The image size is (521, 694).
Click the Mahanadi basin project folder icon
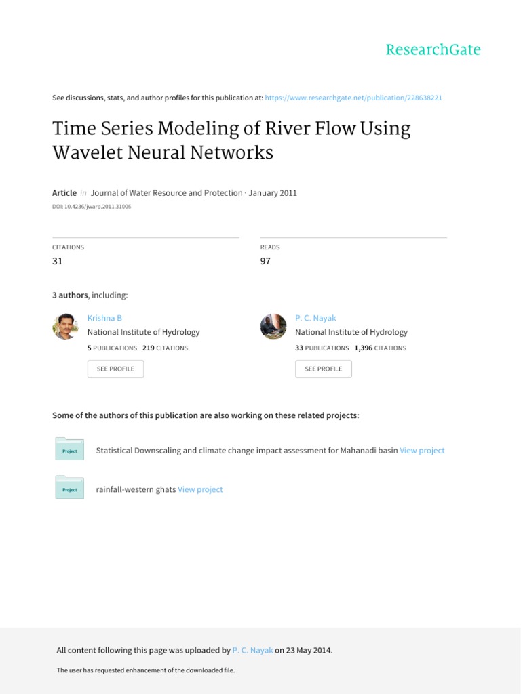(69, 449)
